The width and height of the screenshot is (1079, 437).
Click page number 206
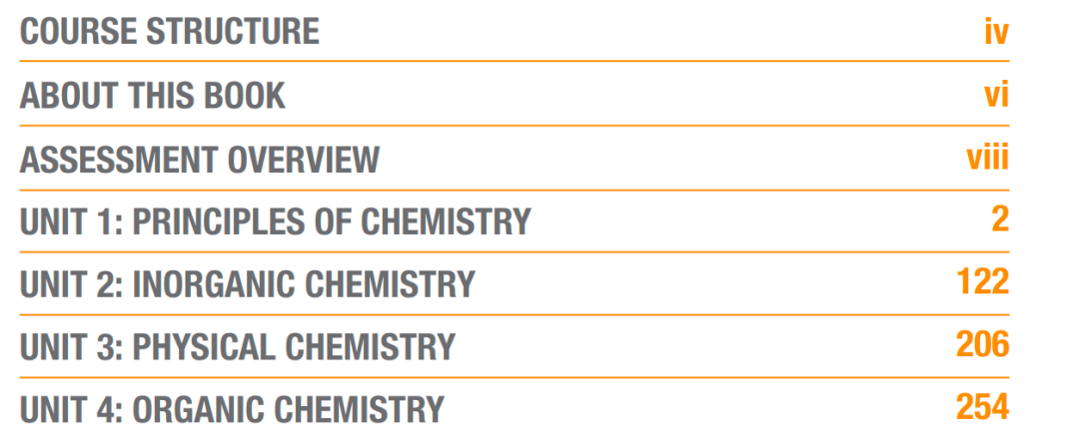[983, 344]
